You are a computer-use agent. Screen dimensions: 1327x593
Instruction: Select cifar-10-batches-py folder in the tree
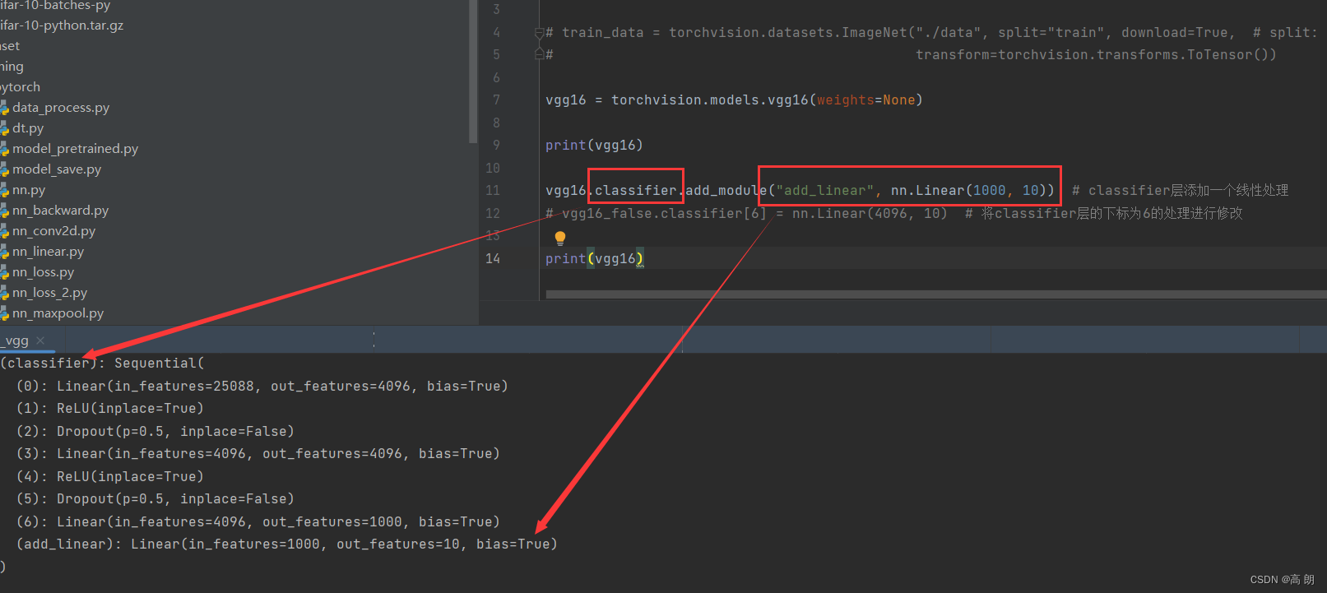tap(55, 6)
